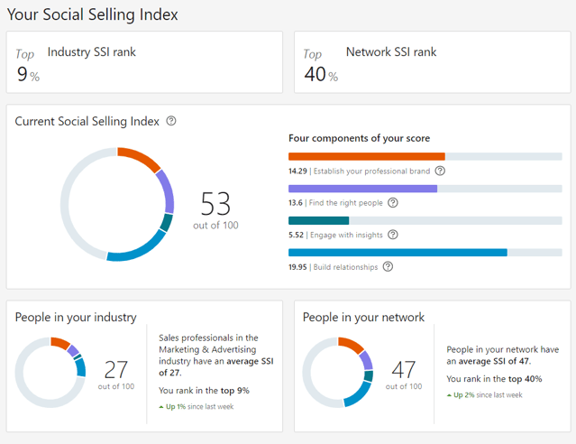This screenshot has height=444, width=576.
Task: Click the Four components of your score heading
Action: pos(359,138)
